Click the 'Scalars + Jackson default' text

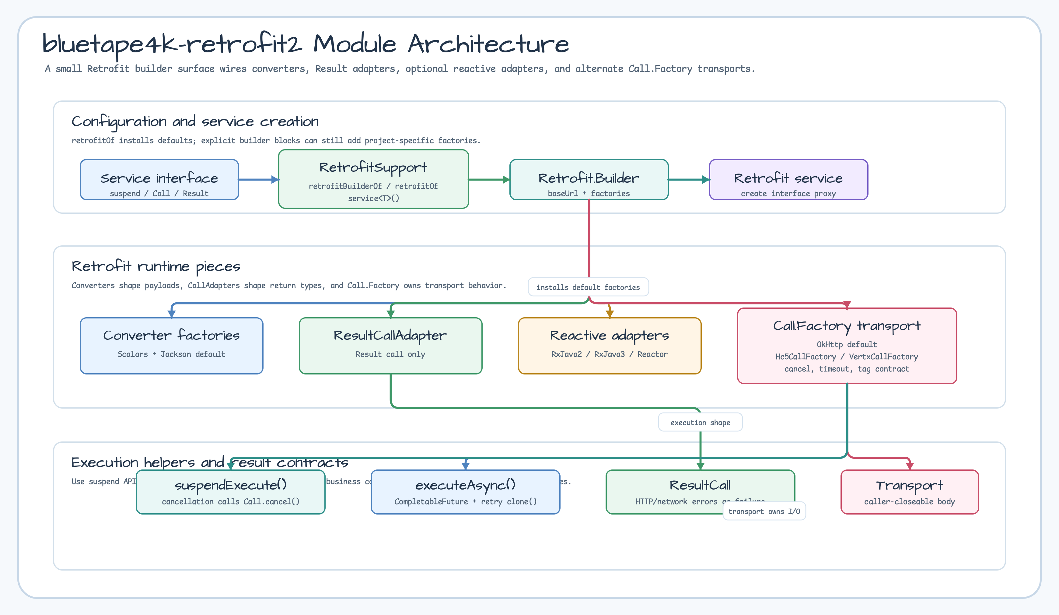171,354
